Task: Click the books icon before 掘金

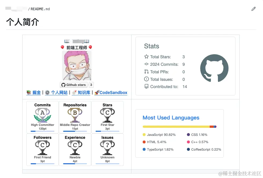Action: click(29, 92)
